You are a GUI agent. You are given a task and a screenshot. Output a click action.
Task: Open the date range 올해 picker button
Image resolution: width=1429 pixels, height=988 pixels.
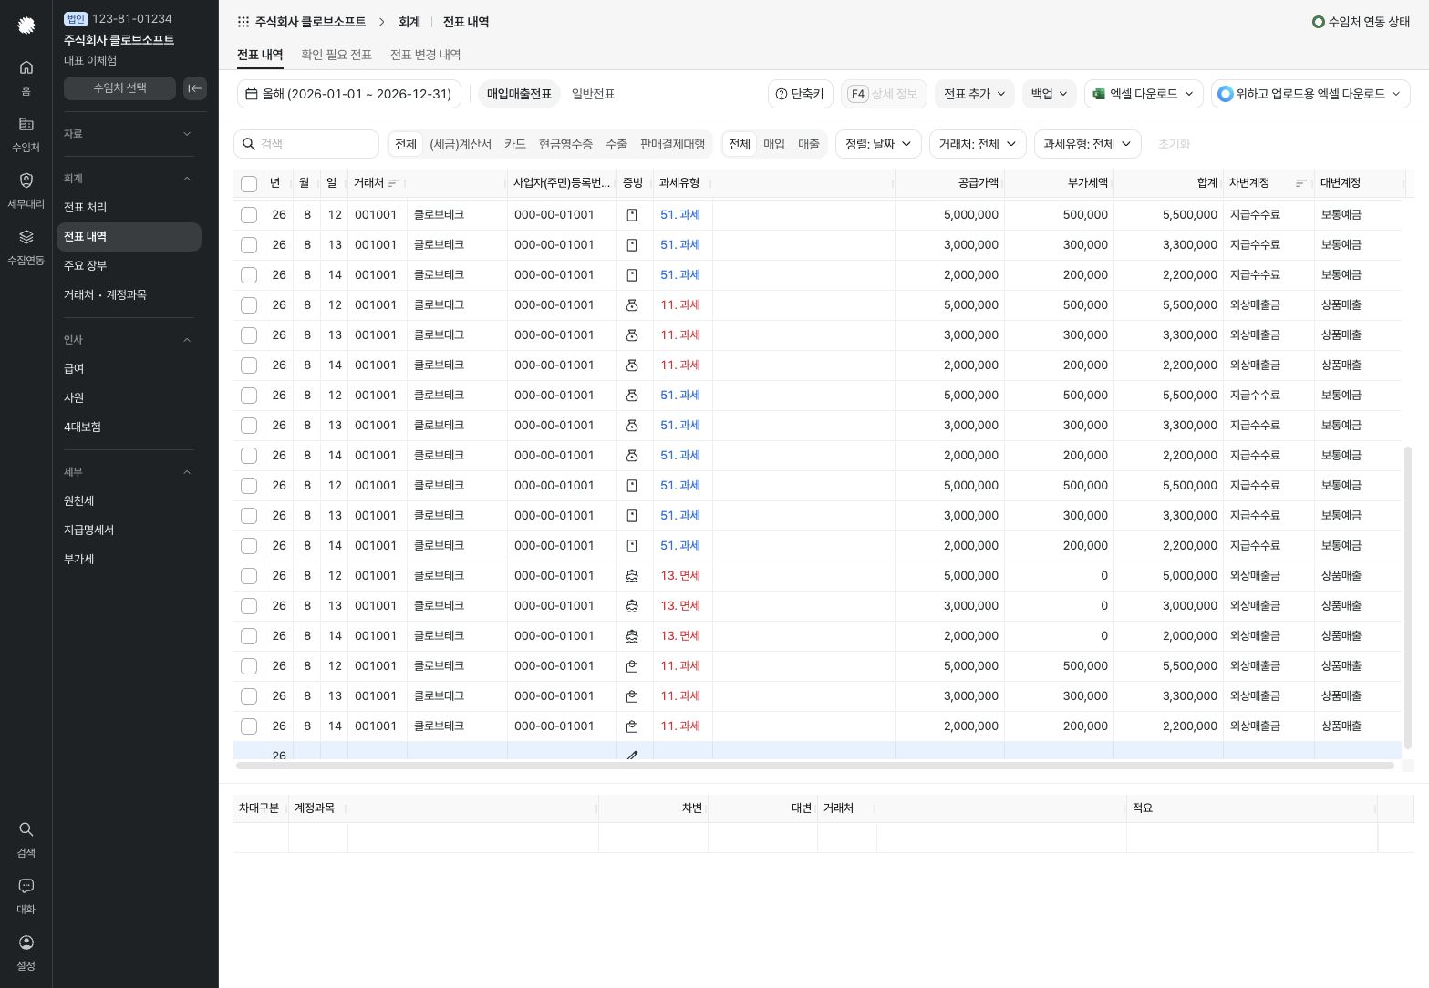(x=349, y=94)
